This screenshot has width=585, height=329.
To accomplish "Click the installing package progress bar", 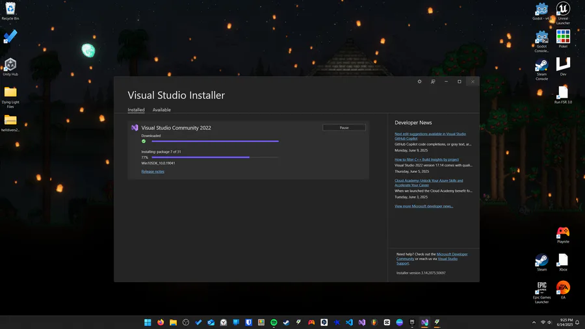I will click(215, 157).
